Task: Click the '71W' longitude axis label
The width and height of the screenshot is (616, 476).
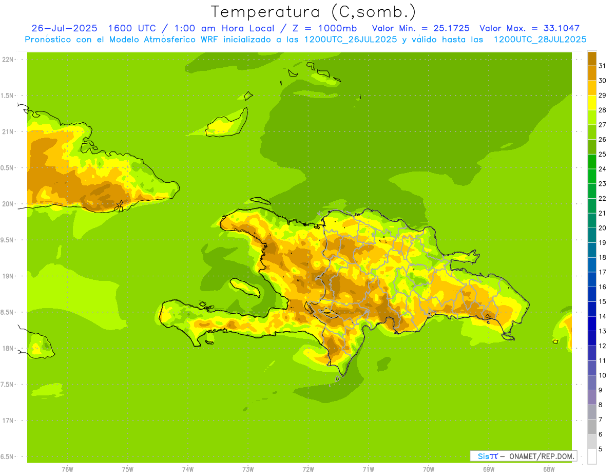Action: [368, 469]
